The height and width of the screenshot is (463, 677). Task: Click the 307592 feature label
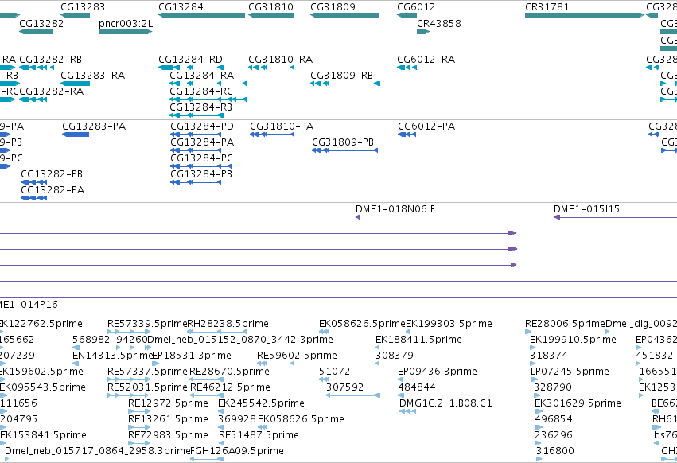tap(345, 387)
